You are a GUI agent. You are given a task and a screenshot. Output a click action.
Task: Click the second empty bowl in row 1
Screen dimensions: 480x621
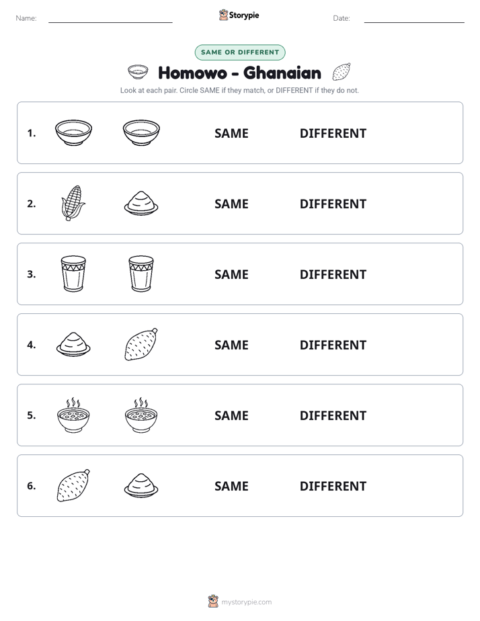tap(141, 132)
